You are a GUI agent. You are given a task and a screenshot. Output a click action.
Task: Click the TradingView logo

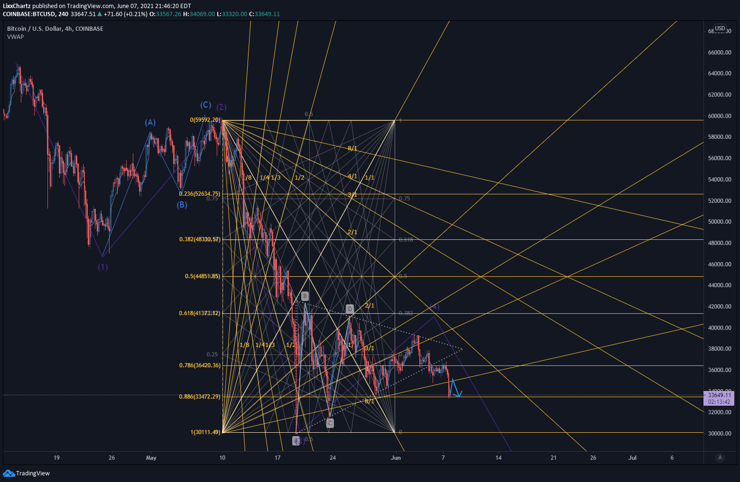tap(26, 473)
